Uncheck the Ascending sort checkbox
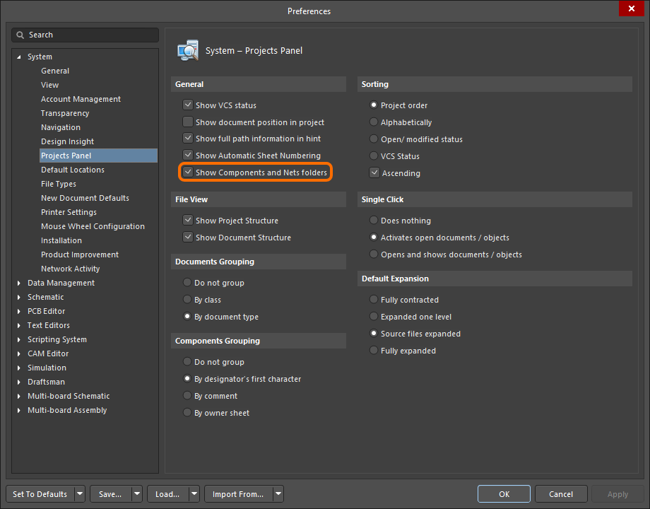Screen dimensions: 650x509 click(374, 173)
